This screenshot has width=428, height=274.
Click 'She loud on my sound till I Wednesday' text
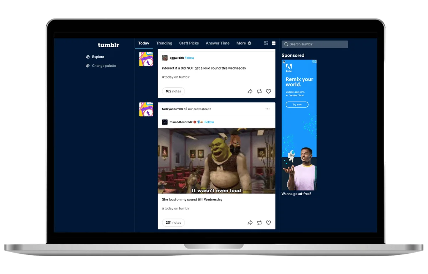coord(192,199)
